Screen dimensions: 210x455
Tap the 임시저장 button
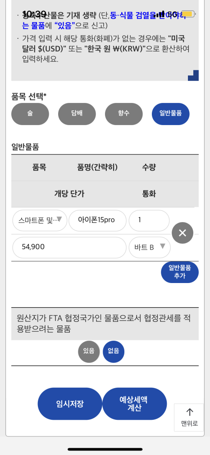[70, 404]
